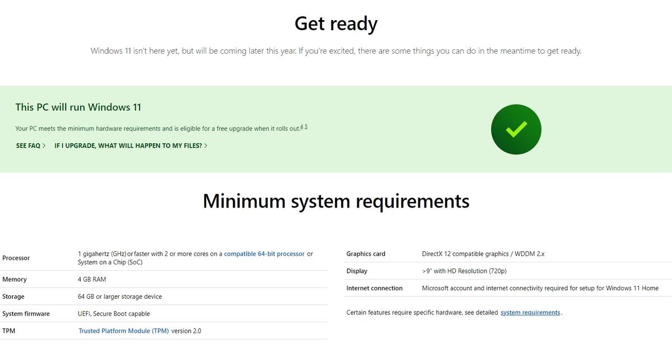Click the Graphics card row label
The width and height of the screenshot is (672, 354).
(x=366, y=254)
